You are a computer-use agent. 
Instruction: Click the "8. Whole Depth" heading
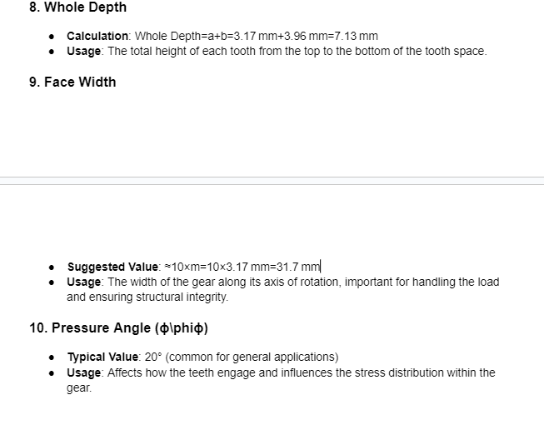(x=77, y=7)
